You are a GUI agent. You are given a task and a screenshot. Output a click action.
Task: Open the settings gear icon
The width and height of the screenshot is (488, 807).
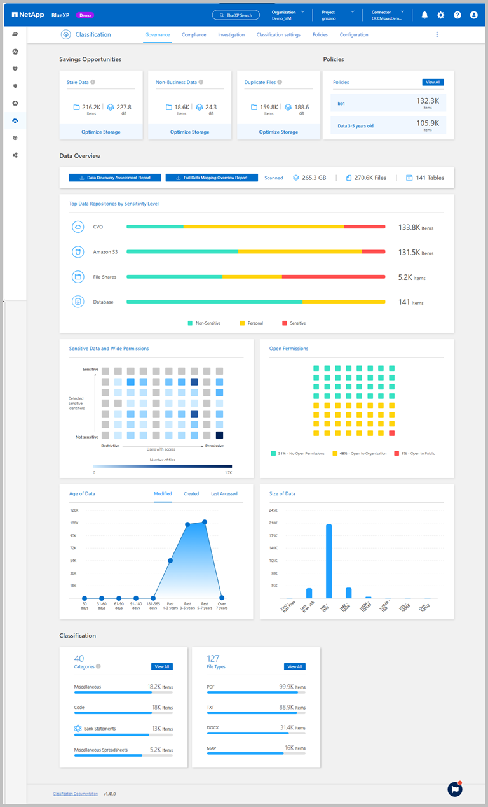(x=441, y=15)
